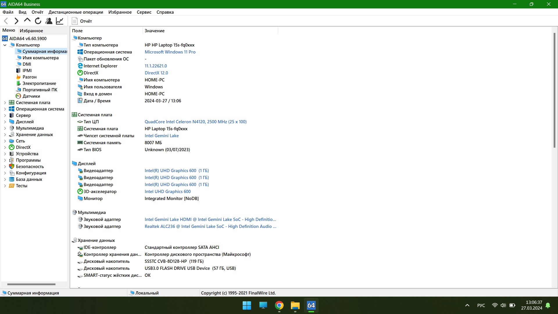Viewport: 558px width, 314px height.
Task: Expand the Хранение данных tree node
Action: coord(5,135)
